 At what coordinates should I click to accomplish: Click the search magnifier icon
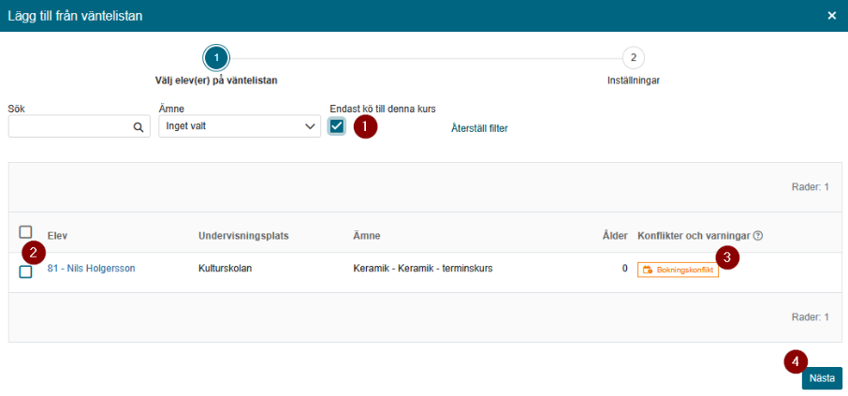(138, 126)
